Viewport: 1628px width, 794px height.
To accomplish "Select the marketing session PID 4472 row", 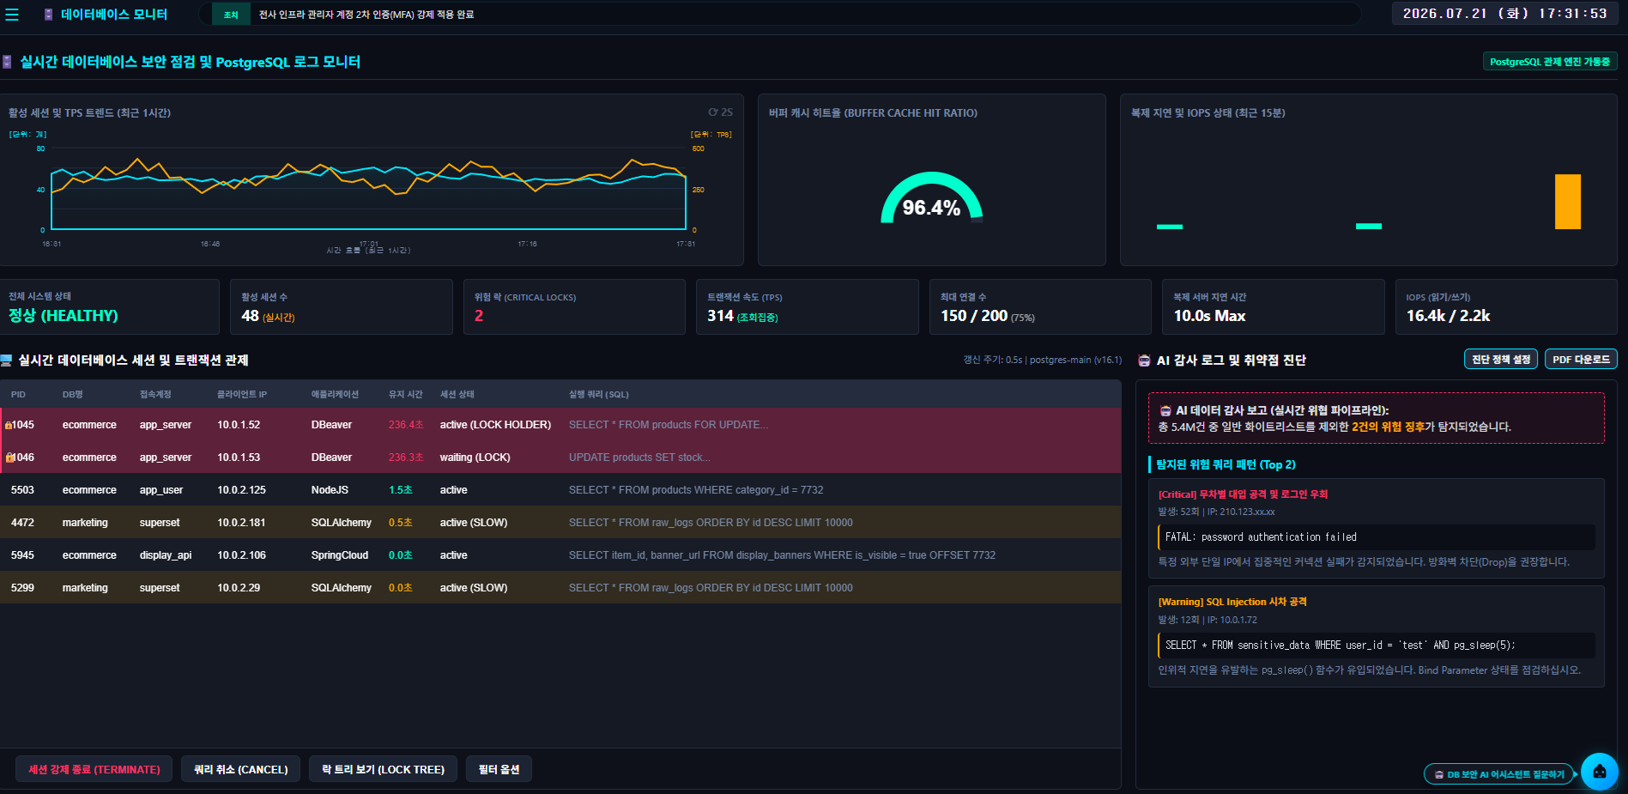I will (560, 523).
